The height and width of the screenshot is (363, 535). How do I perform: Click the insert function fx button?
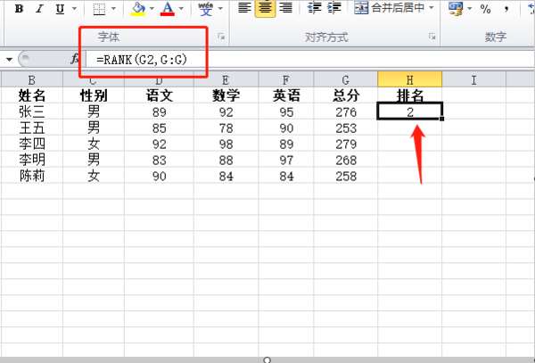pos(74,59)
